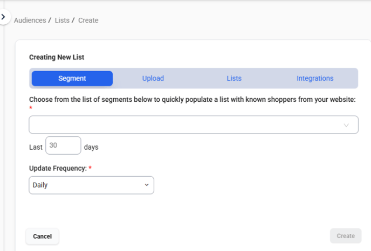
Task: Expand the collapsed sidebar using the arrow
Action: pos(3,17)
